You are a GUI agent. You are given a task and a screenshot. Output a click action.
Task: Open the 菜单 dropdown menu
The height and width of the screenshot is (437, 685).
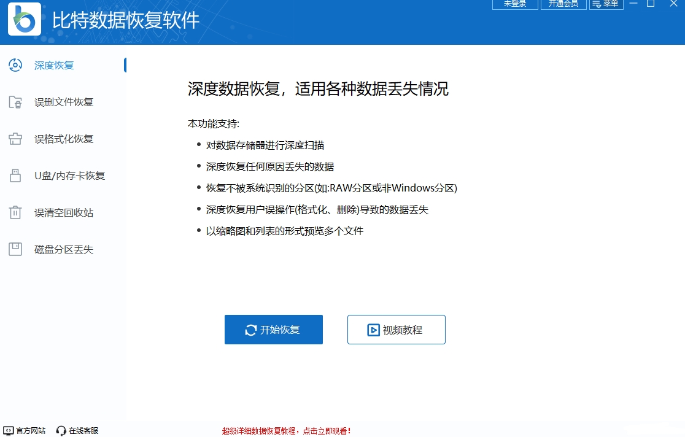(x=606, y=4)
